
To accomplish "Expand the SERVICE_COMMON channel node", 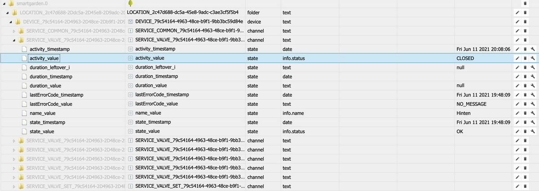I will click(14, 31).
